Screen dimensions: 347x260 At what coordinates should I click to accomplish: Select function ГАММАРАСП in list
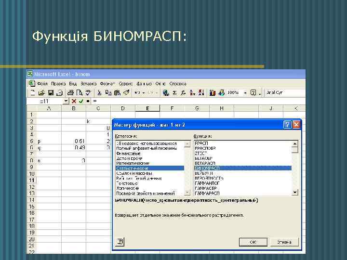[x=243, y=193]
